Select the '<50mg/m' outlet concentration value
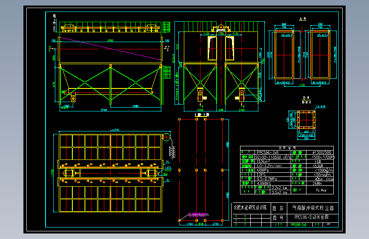369x239 pixels. [323, 174]
